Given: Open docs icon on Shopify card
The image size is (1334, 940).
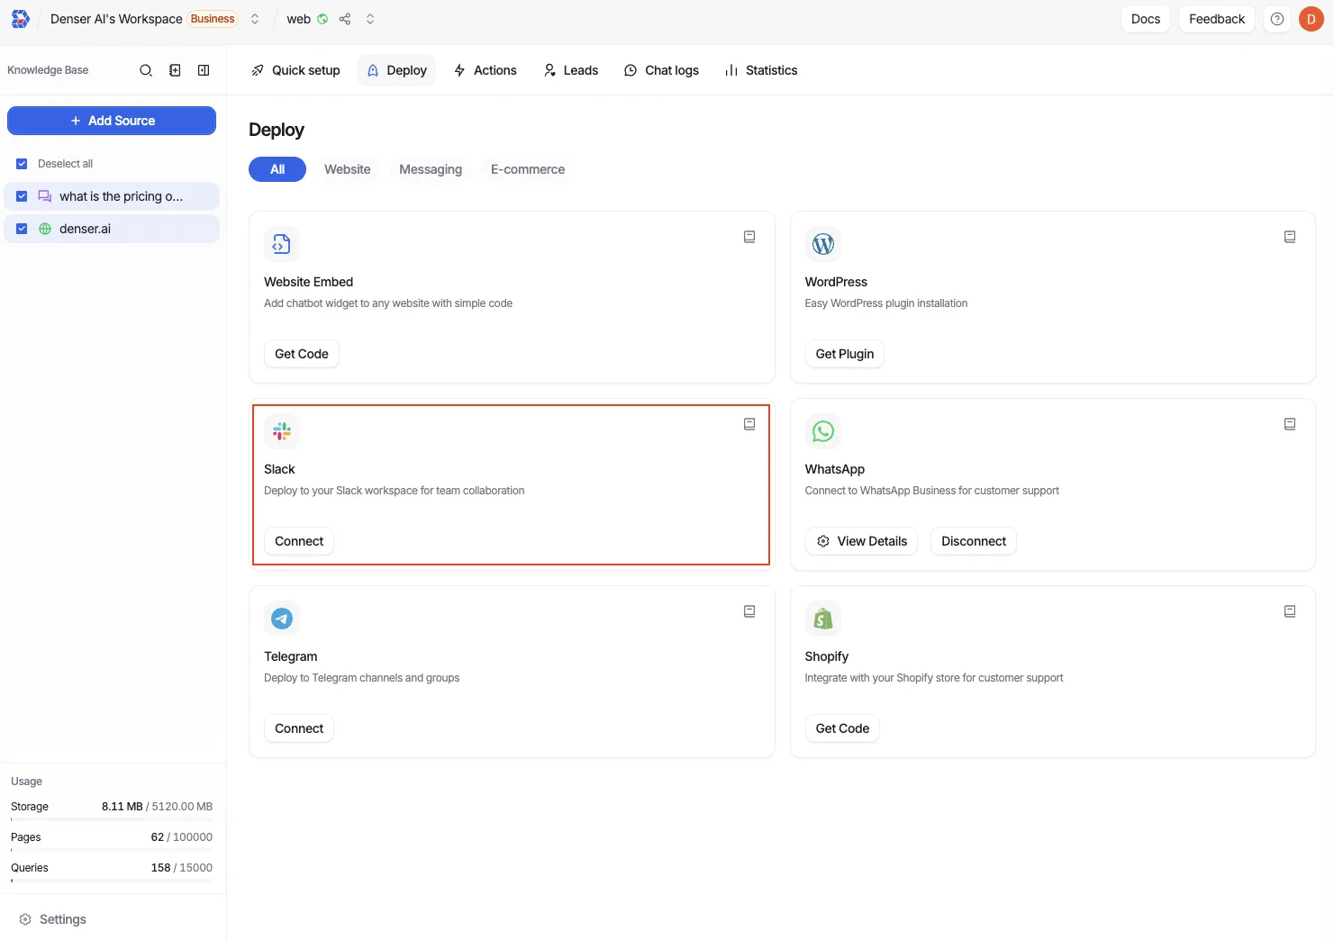Looking at the screenshot, I should point(1290,611).
